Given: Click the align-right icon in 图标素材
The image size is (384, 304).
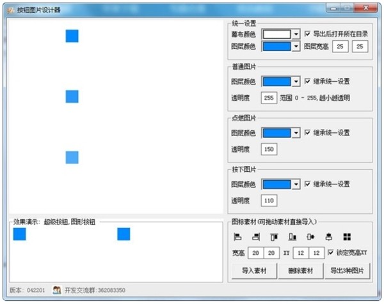Looking at the screenshot, I should 256,237.
